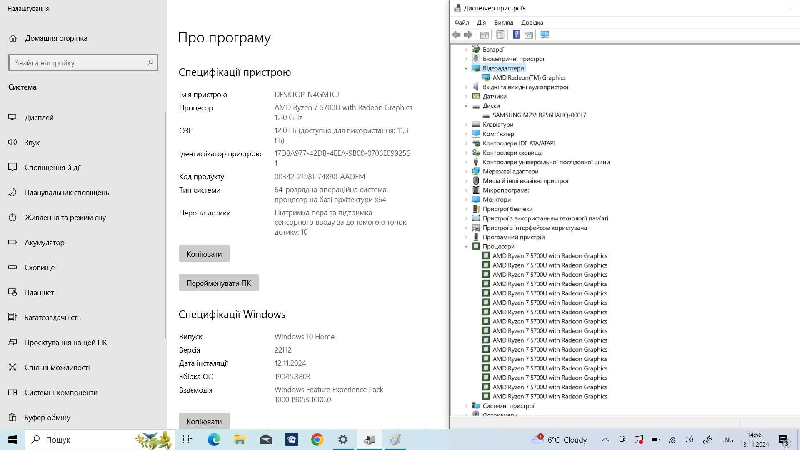Open Багатозадачність settings

(x=83, y=317)
